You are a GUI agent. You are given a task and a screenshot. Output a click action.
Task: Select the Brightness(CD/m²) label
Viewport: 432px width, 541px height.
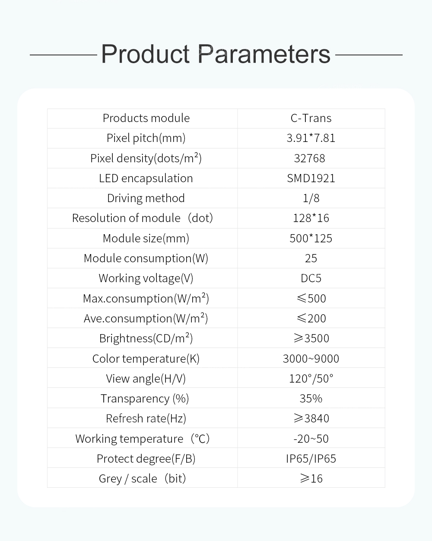tap(146, 338)
